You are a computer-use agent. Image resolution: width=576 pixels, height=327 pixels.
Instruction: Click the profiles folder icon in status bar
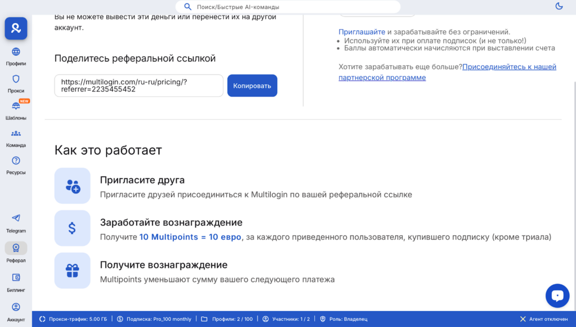click(204, 319)
